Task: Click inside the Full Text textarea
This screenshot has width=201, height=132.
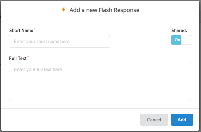Action: click(100, 81)
